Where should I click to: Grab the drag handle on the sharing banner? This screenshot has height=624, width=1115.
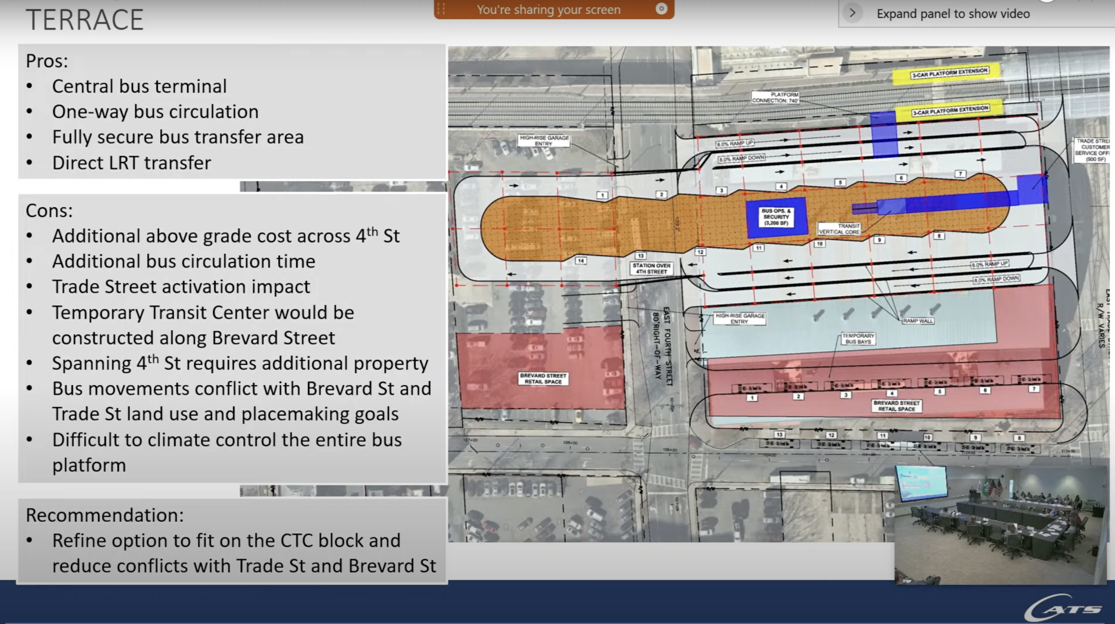[440, 9]
